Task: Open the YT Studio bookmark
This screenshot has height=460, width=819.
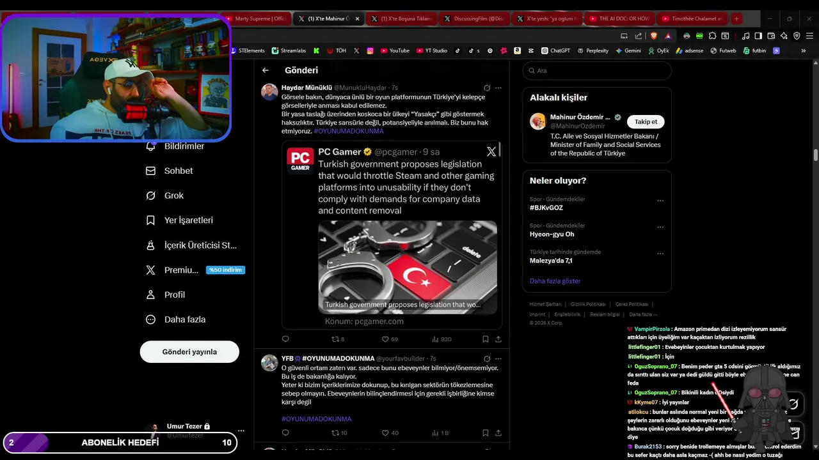Action: point(431,50)
